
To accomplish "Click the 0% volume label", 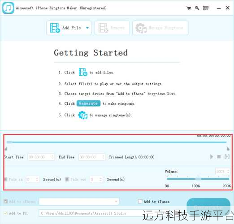I will [x=167, y=186].
